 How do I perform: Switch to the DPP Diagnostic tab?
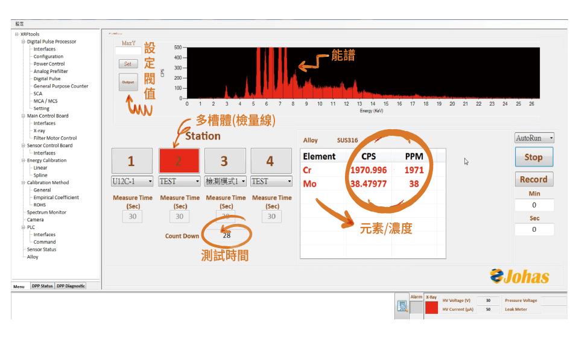click(x=71, y=286)
